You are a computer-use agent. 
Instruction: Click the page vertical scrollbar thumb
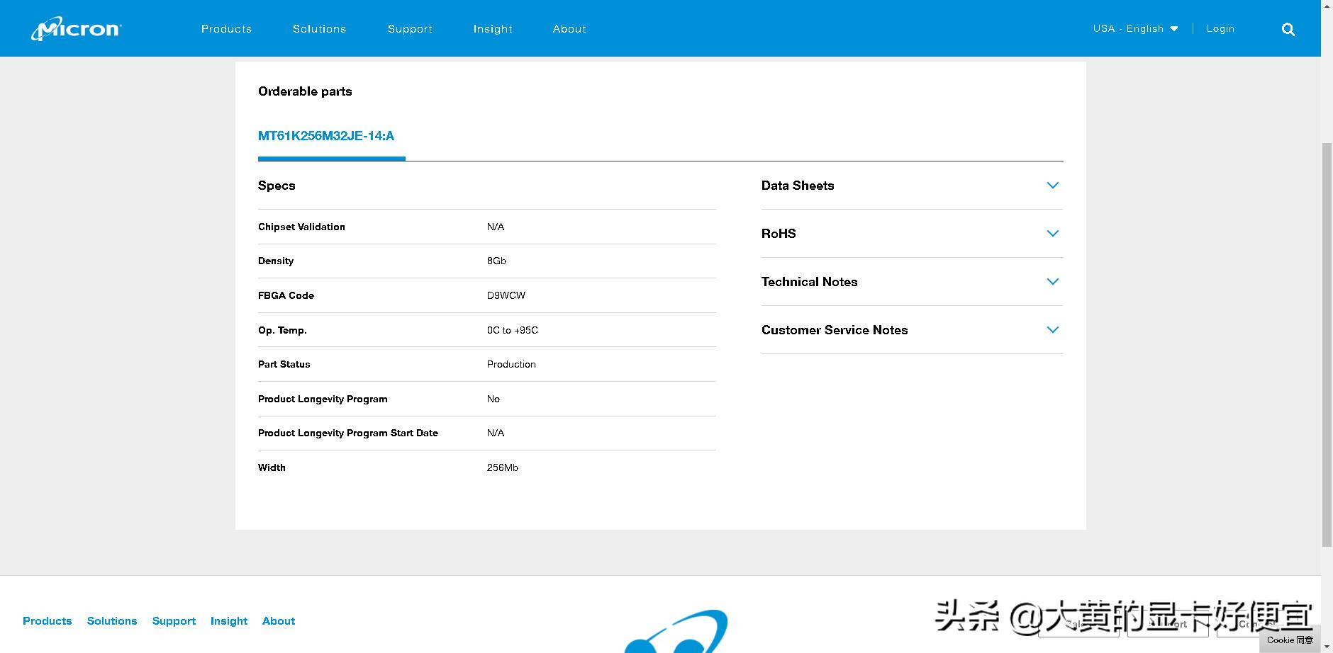1327,344
